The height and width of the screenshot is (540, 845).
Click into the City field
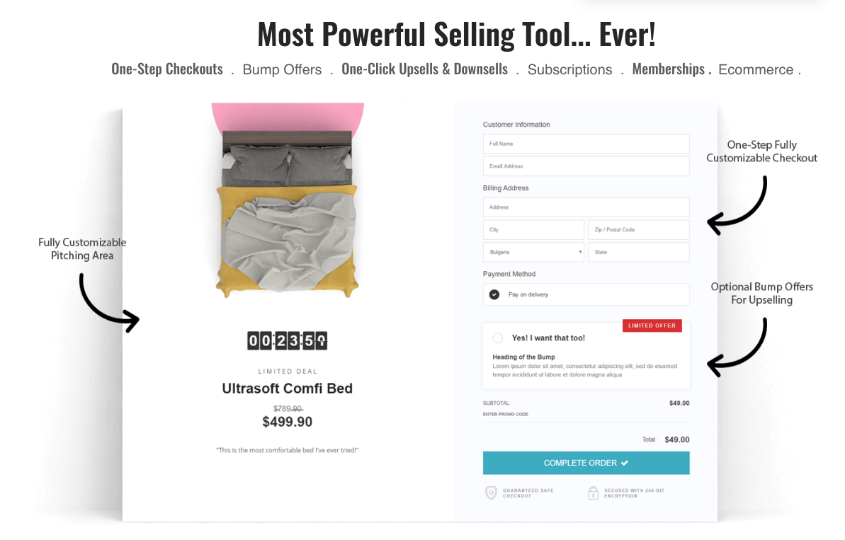533,230
